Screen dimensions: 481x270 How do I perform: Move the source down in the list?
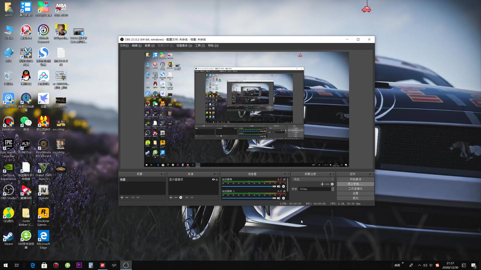192,197
